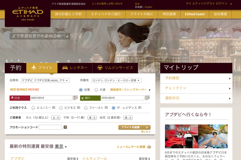Click The Residence info icon

140,108
